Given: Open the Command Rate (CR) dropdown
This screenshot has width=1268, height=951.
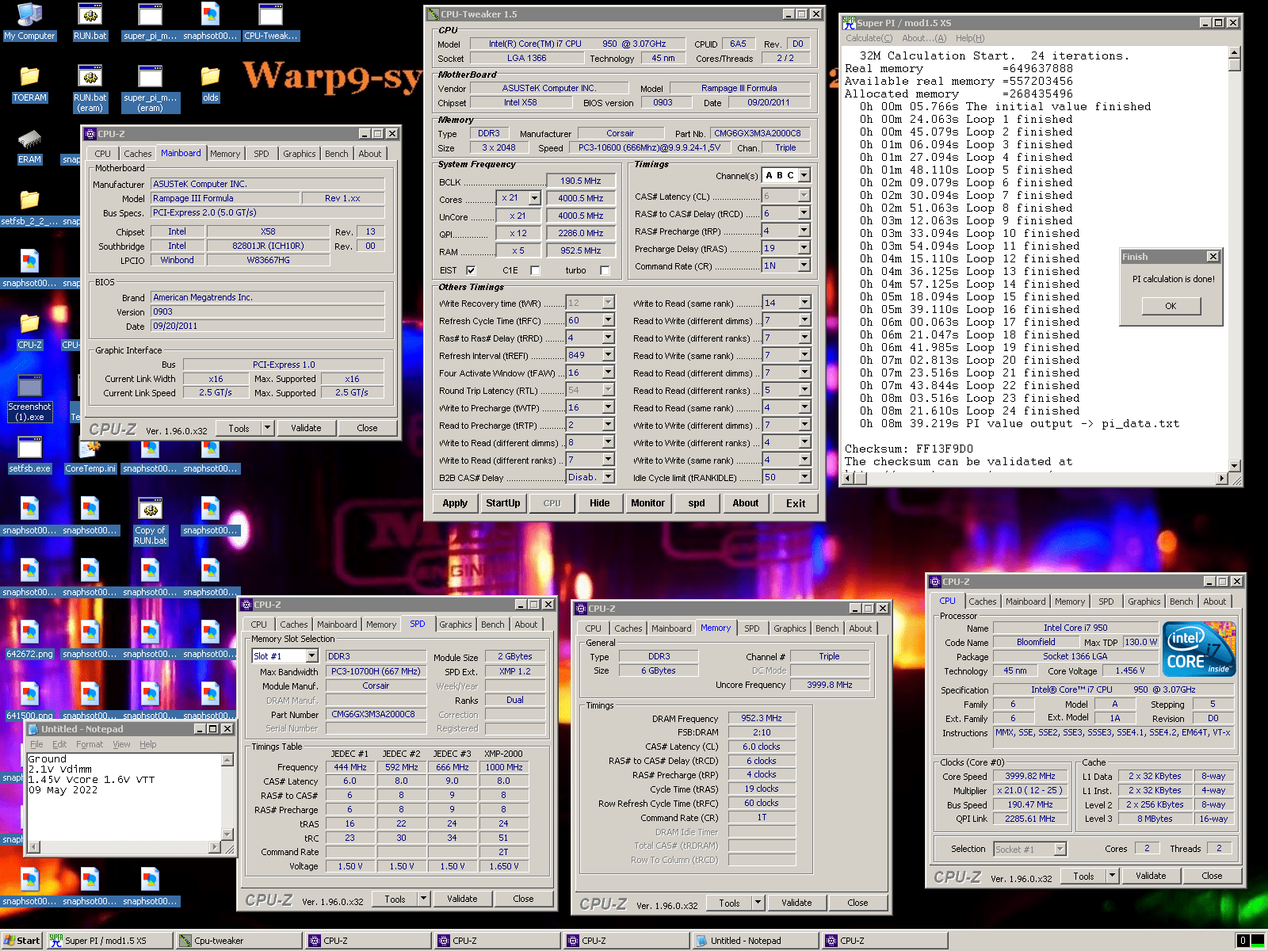Looking at the screenshot, I should [804, 265].
